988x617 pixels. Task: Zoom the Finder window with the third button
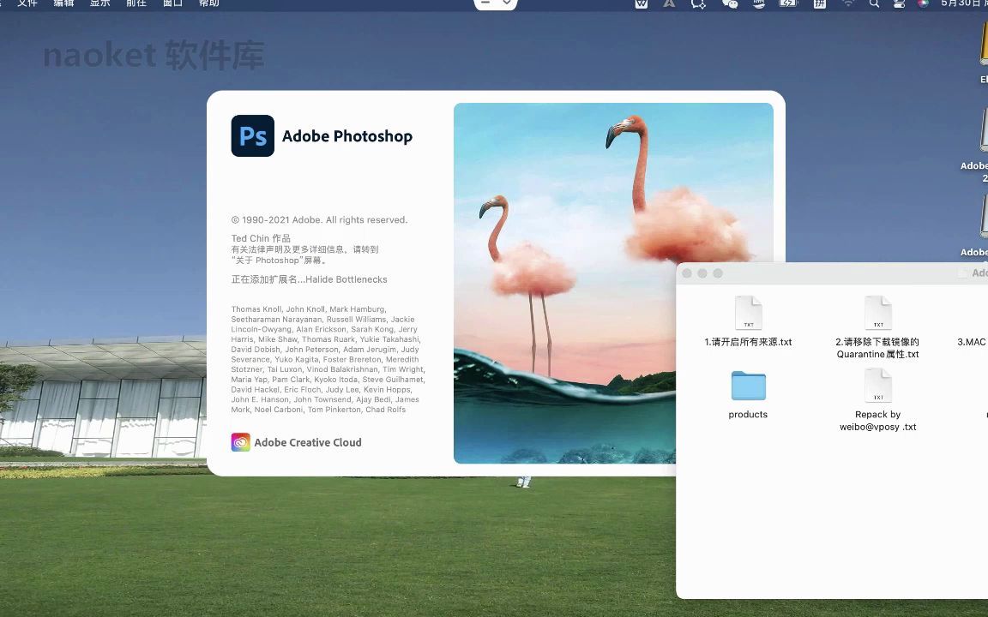[x=718, y=273]
